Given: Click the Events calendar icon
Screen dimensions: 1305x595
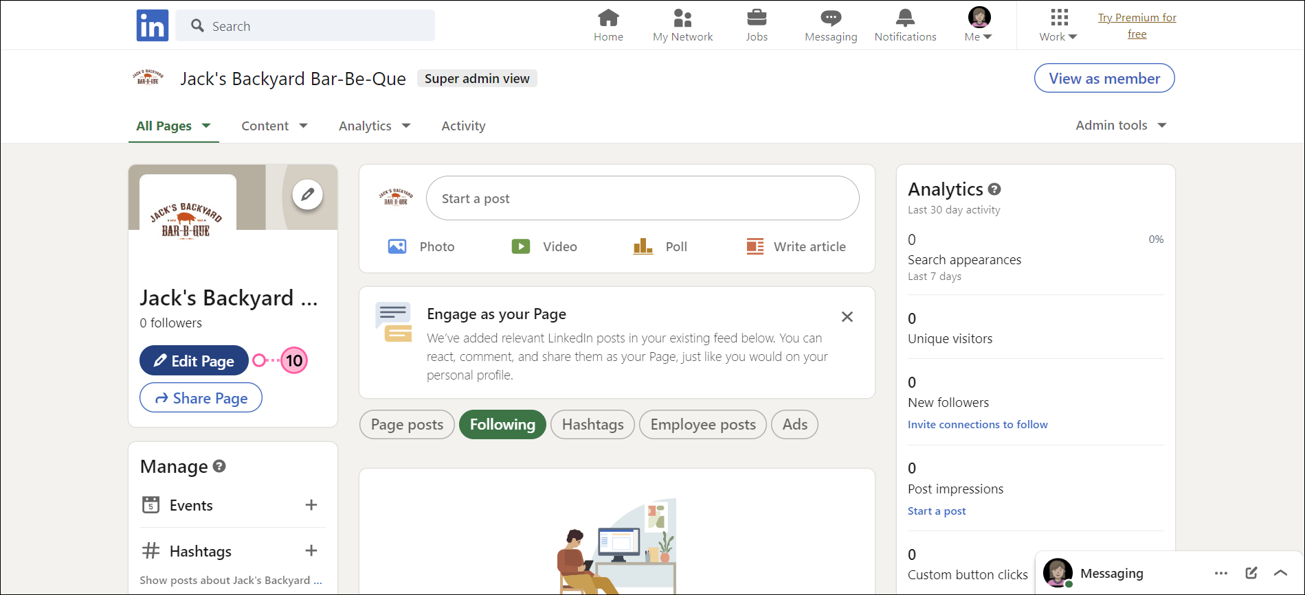Looking at the screenshot, I should tap(150, 504).
